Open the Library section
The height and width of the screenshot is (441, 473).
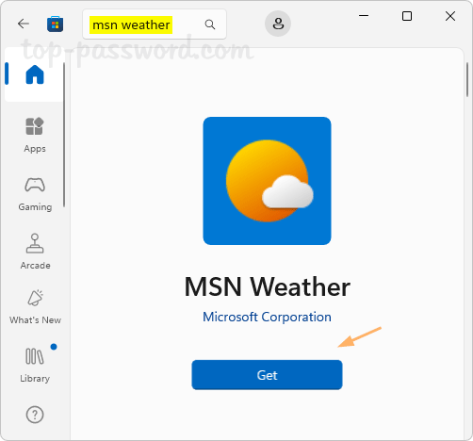35,365
